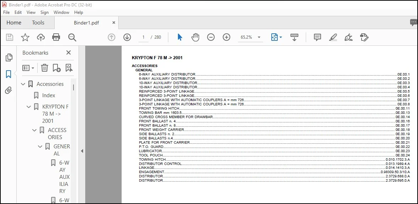Screen dimensions: 418x204
Task: Activate the selection arrow tool
Action: (x=180, y=37)
